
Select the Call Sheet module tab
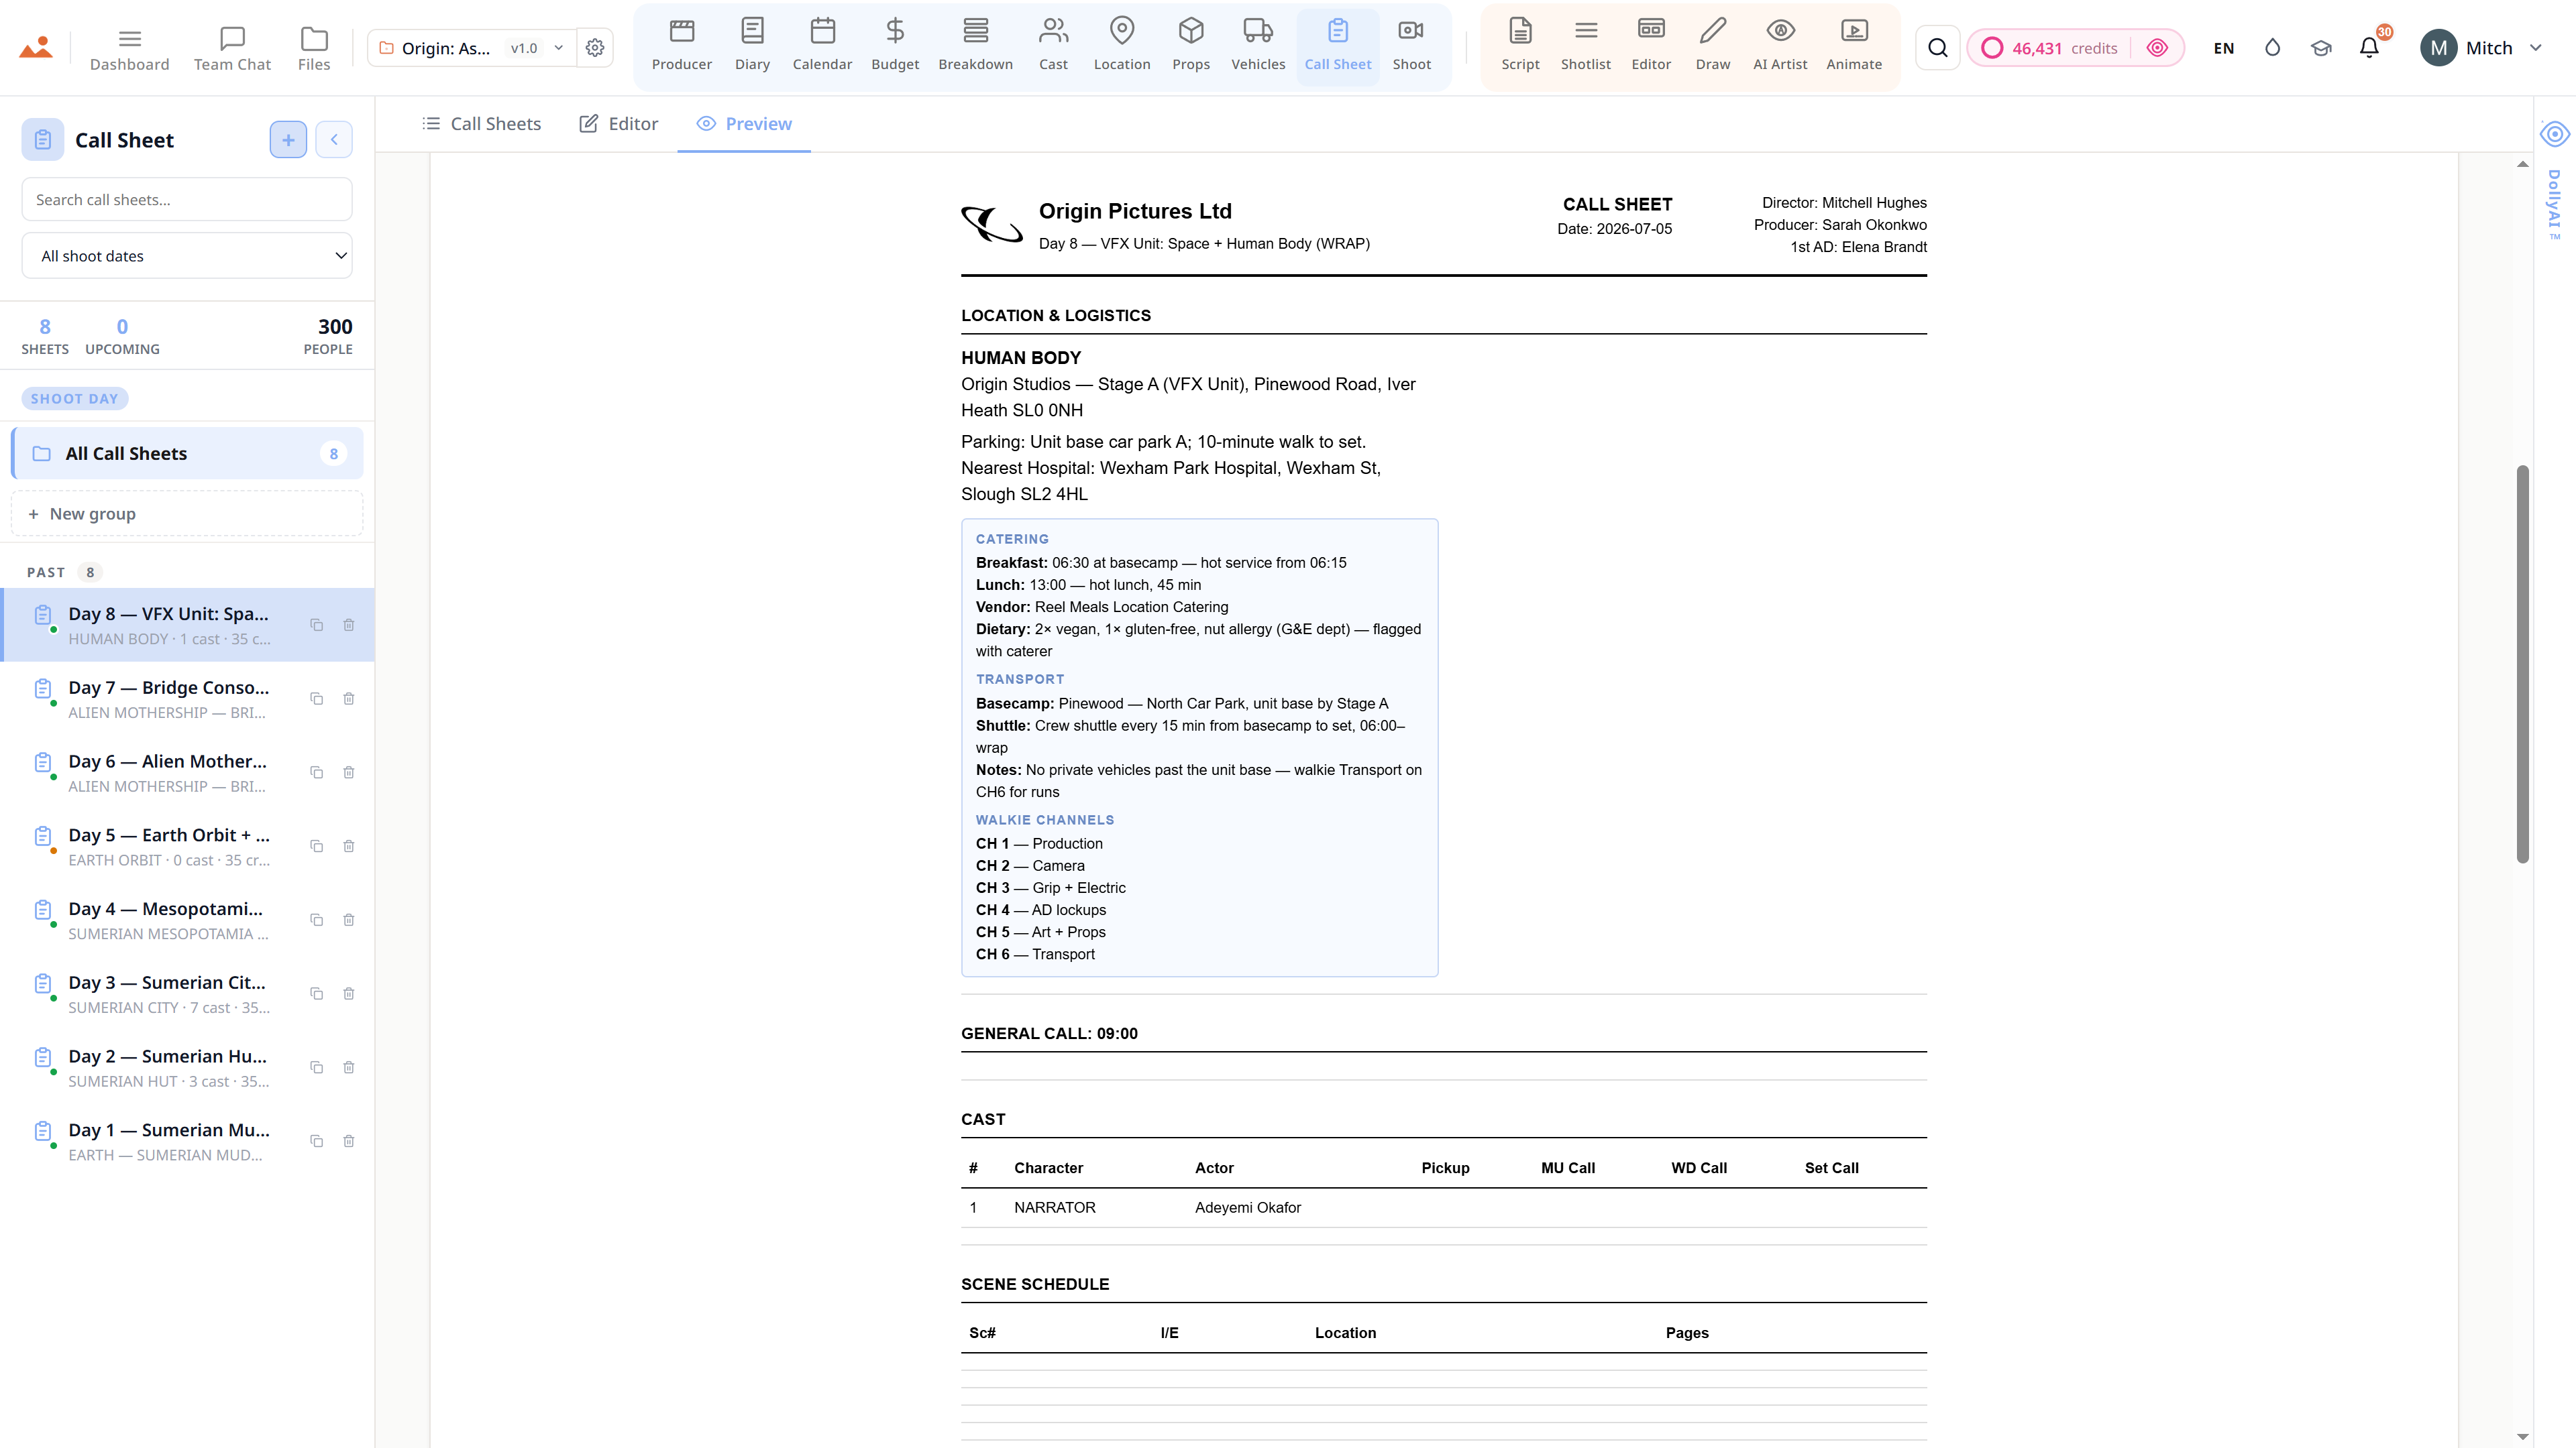tap(1338, 47)
